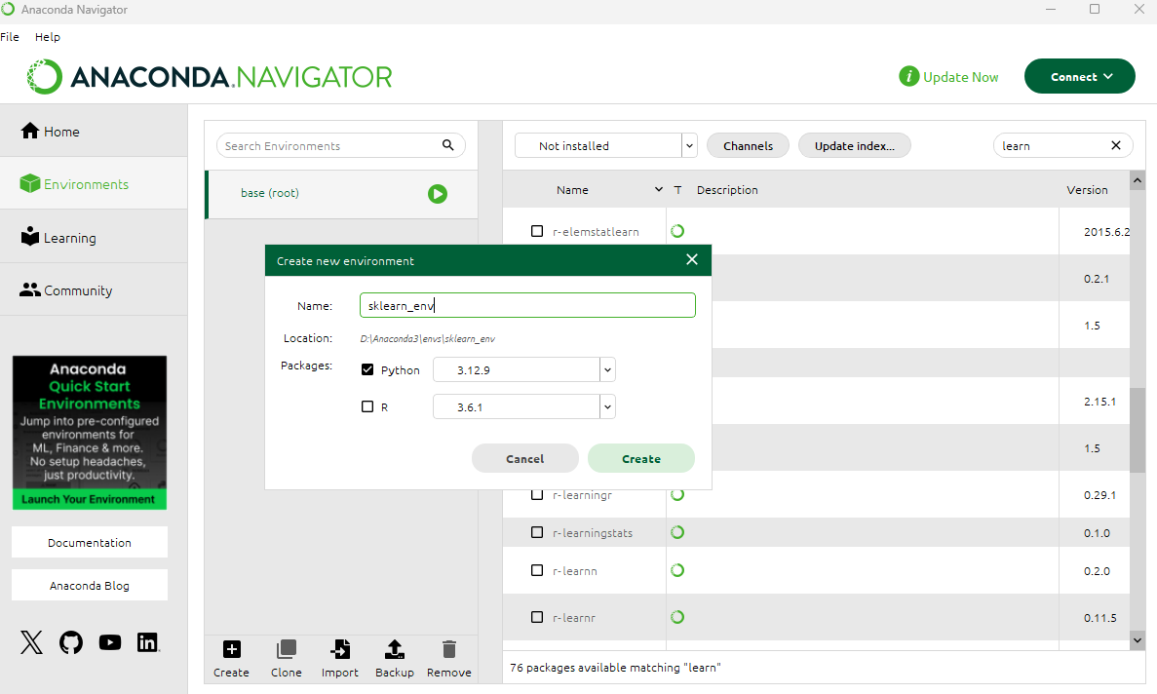Click the package list vertical scrollbar thumb
This screenshot has height=694, width=1157.
click(1138, 430)
